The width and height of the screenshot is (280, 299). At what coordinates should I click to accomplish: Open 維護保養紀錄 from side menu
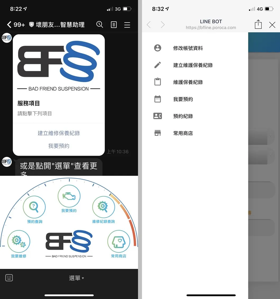pyautogui.click(x=188, y=82)
